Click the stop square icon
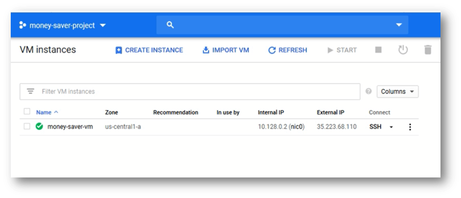The height and width of the screenshot is (198, 461). click(x=378, y=50)
